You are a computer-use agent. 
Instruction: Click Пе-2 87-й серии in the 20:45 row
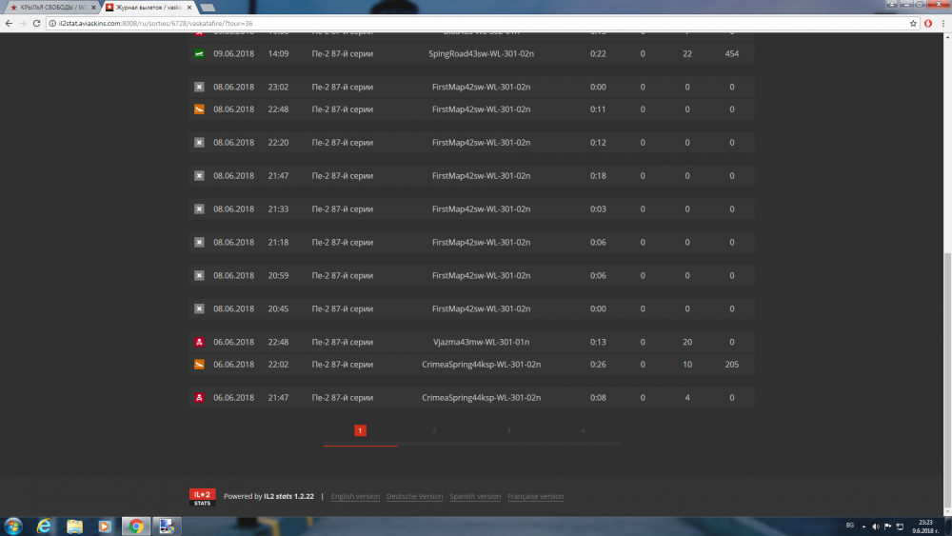click(343, 308)
